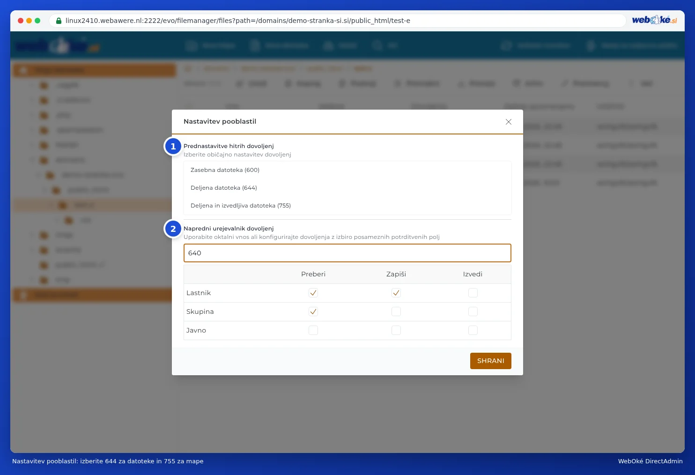Enable Skupina Izvedi permission
The height and width of the screenshot is (475, 695).
click(473, 312)
